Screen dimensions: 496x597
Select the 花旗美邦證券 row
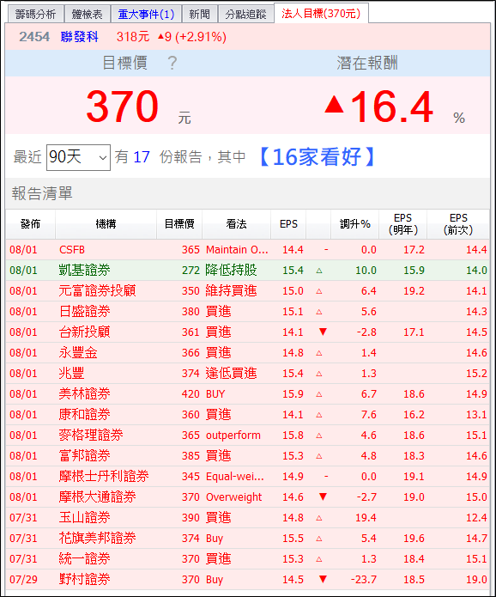[x=248, y=538]
